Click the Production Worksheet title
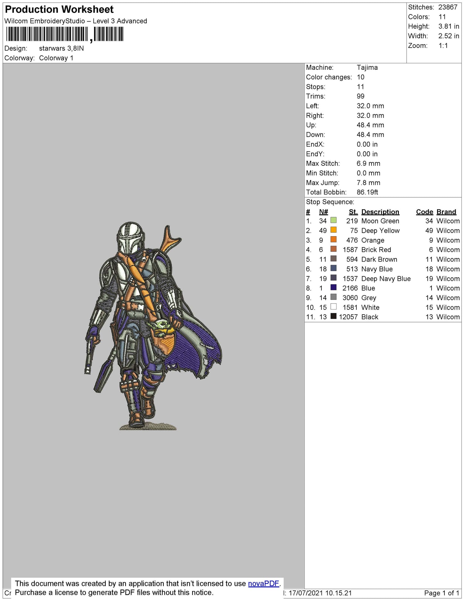The height and width of the screenshot is (601, 464). click(59, 9)
